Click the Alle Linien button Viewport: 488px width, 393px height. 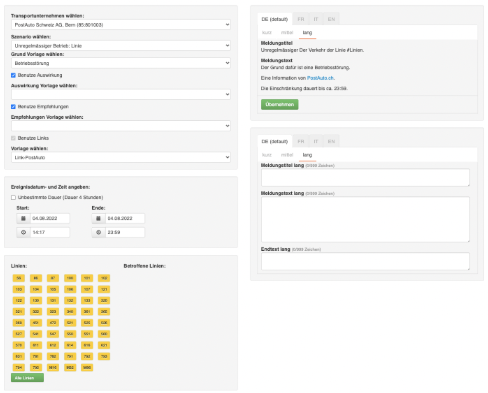pyautogui.click(x=27, y=378)
